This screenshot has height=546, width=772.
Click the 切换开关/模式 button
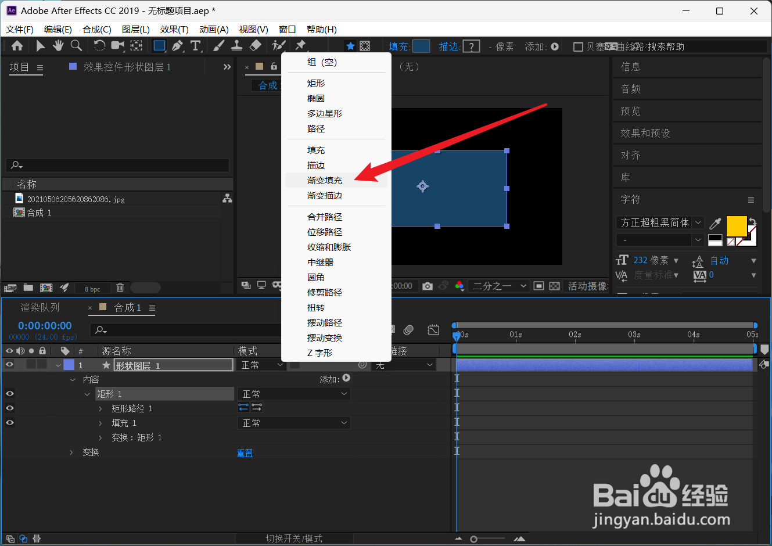click(x=294, y=538)
